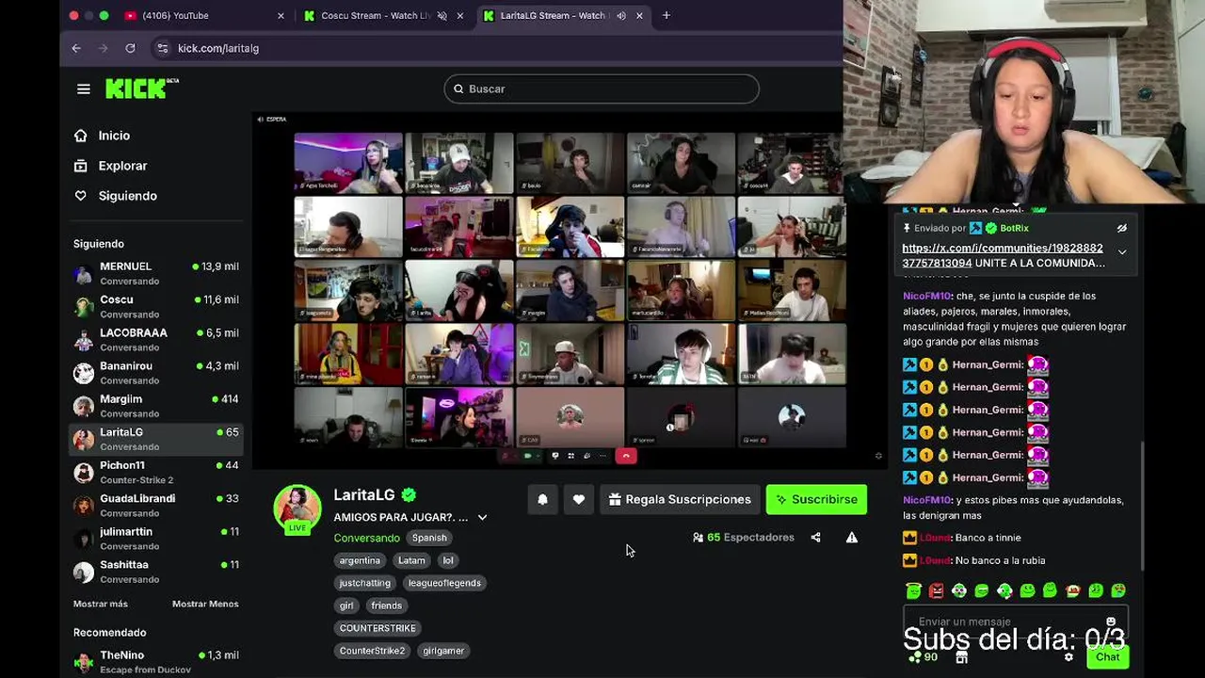This screenshot has height=678, width=1205.
Task: Pick the first green quick emote
Action: 913,591
